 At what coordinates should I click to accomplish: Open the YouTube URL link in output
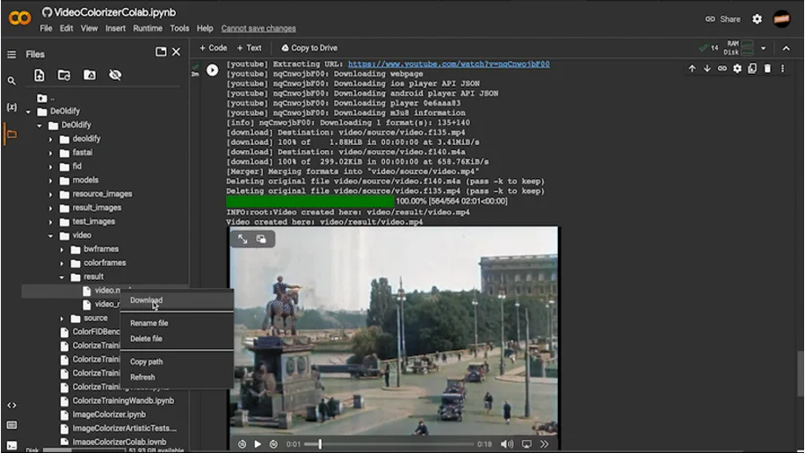(449, 64)
